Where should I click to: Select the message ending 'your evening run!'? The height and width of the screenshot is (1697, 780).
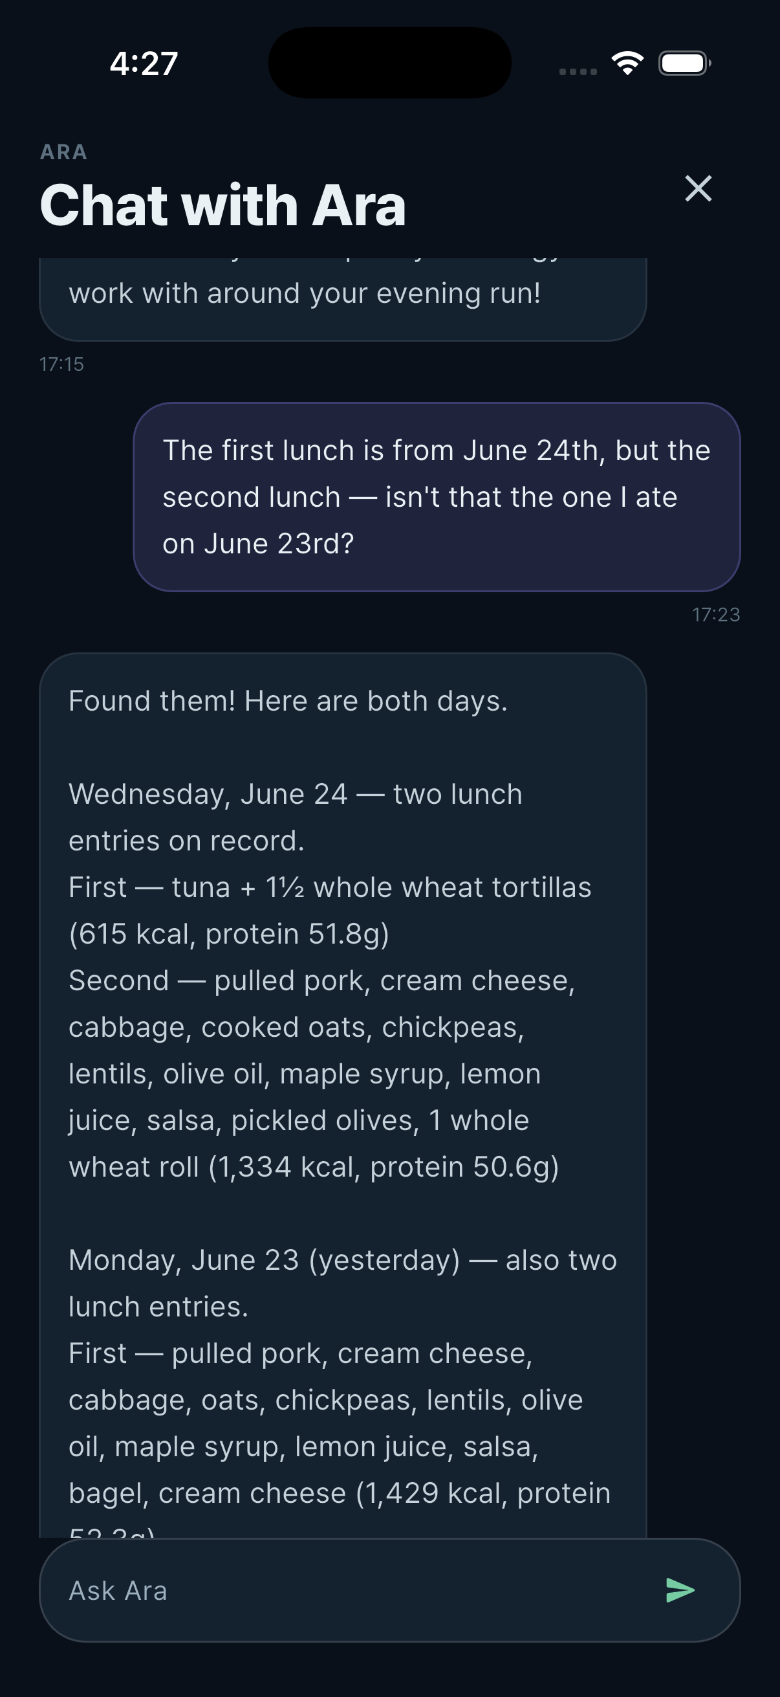[343, 299]
